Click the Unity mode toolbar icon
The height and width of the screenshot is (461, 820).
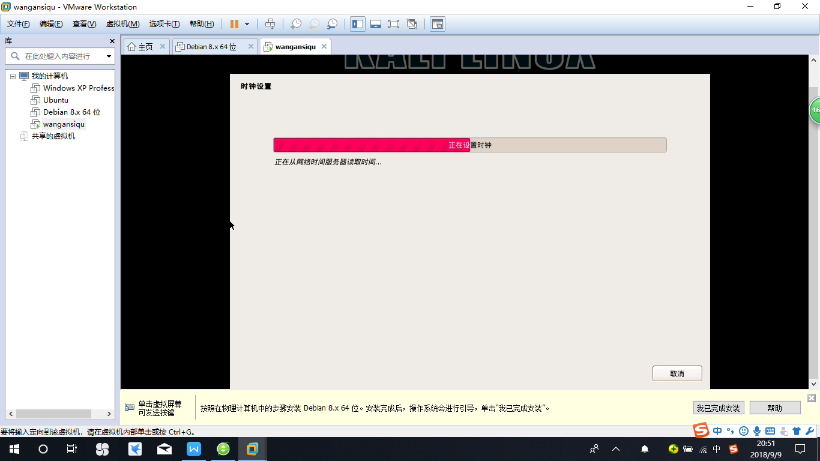[412, 24]
